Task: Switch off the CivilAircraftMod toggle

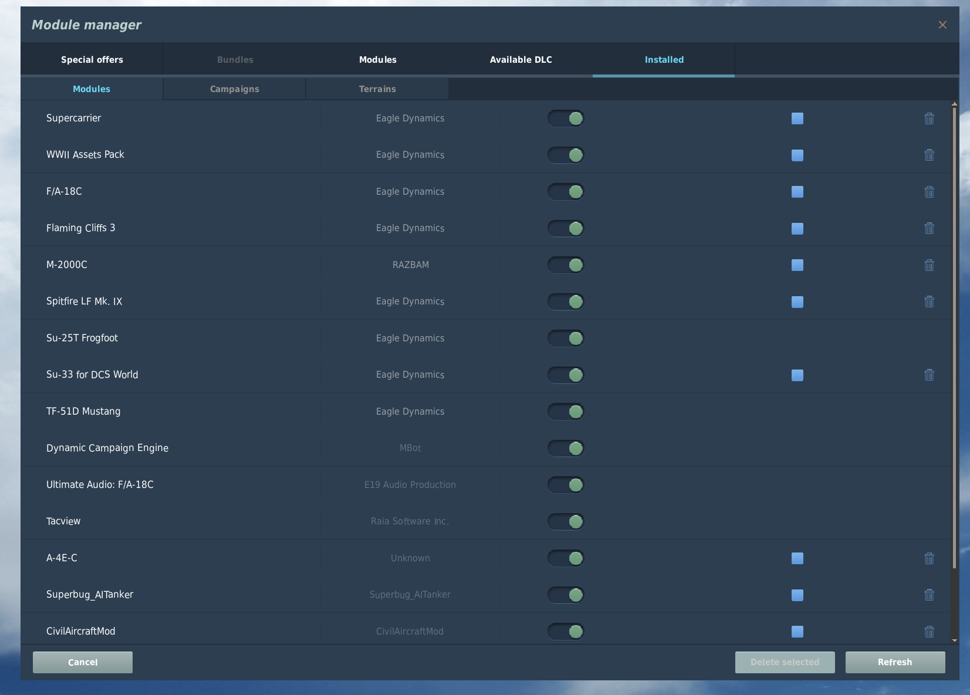Action: (x=566, y=632)
